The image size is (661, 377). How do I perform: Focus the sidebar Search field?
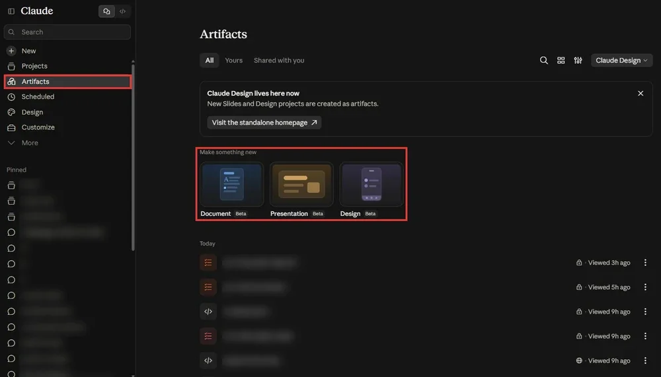point(67,32)
